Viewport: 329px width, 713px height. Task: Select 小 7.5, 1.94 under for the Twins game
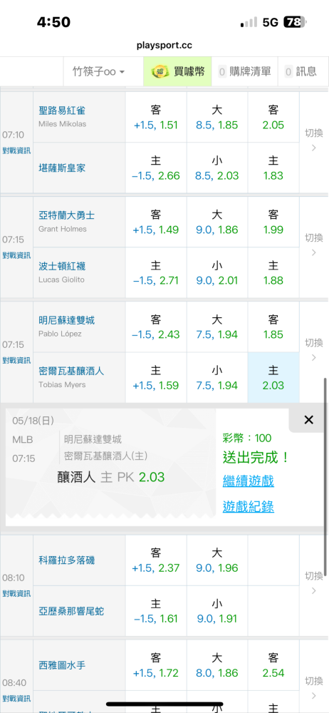[x=217, y=377]
